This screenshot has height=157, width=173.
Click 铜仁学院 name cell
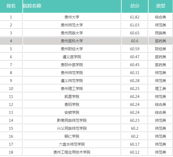click(x=72, y=136)
